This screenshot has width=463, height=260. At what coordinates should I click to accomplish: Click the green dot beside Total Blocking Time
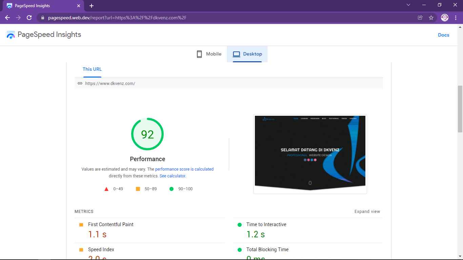(x=240, y=250)
